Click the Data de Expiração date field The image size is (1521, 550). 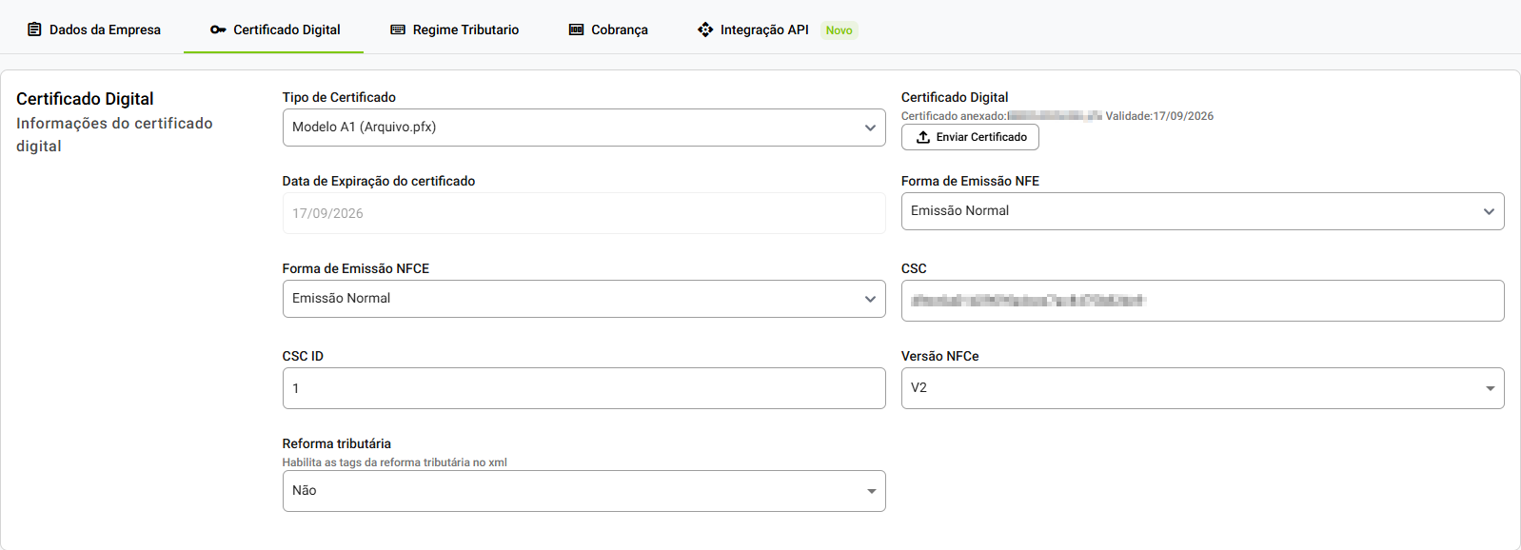click(583, 213)
